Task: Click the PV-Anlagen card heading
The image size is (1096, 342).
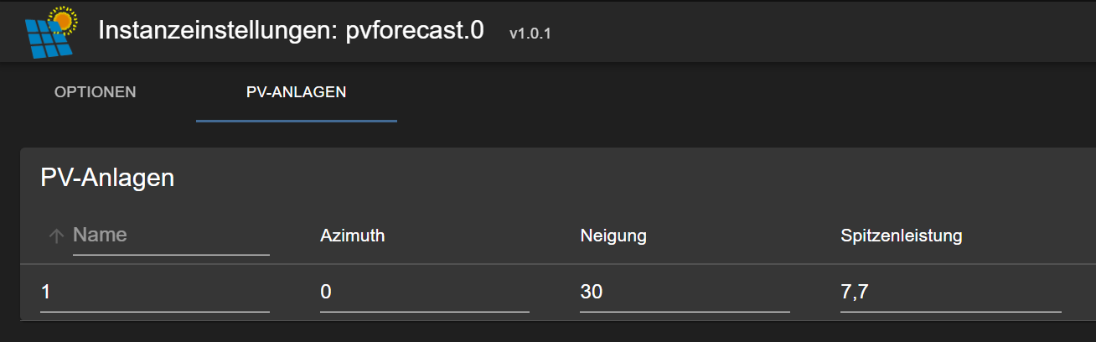Action: click(x=107, y=178)
